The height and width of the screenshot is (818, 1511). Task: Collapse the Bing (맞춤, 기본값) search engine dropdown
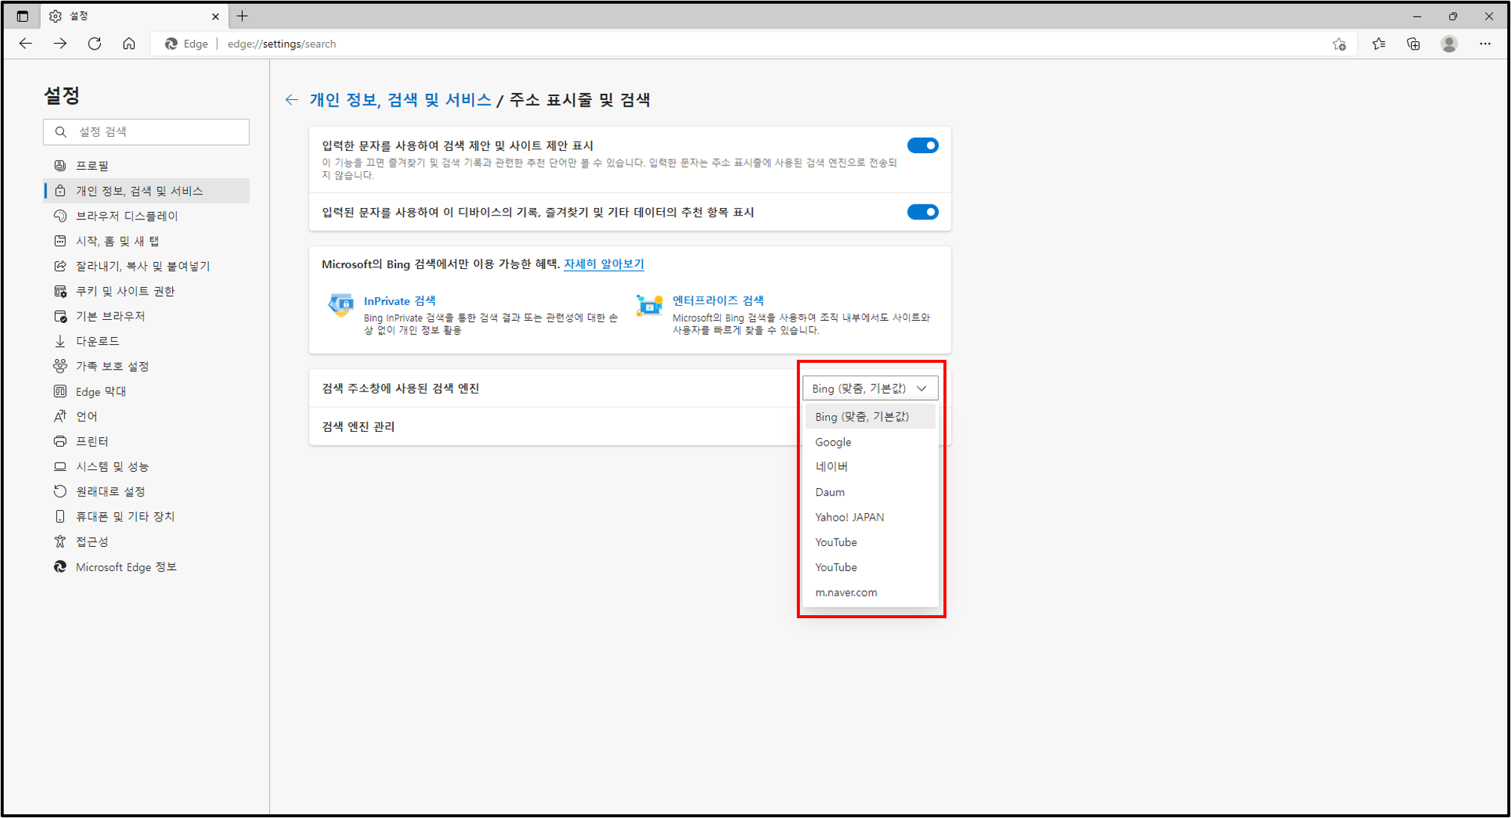tap(870, 388)
